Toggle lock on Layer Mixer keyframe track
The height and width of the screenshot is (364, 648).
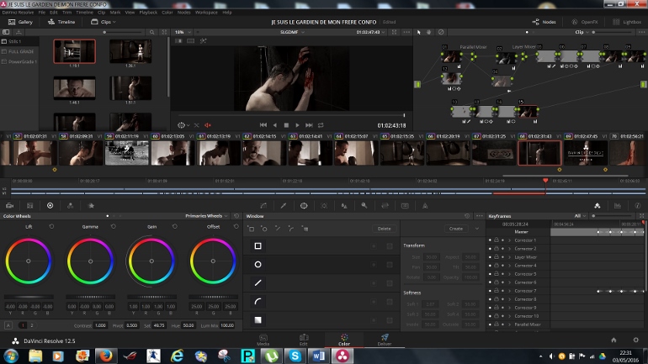[497, 257]
